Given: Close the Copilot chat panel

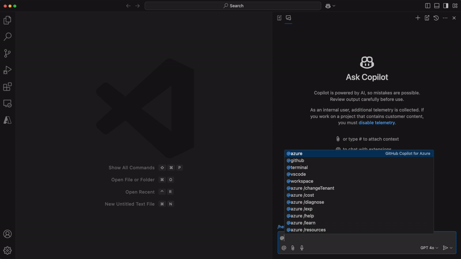Looking at the screenshot, I should (454, 18).
